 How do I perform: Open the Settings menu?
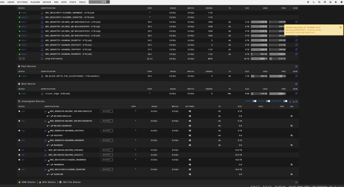pos(22,2)
